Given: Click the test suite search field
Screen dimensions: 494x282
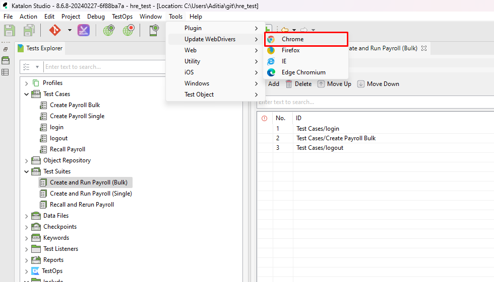Looking at the screenshot, I should click(x=375, y=102).
